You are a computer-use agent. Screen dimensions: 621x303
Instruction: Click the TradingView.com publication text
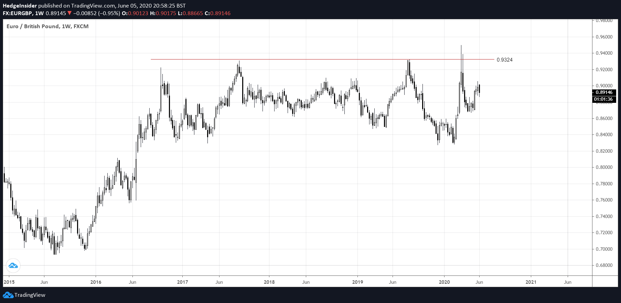coord(93,6)
